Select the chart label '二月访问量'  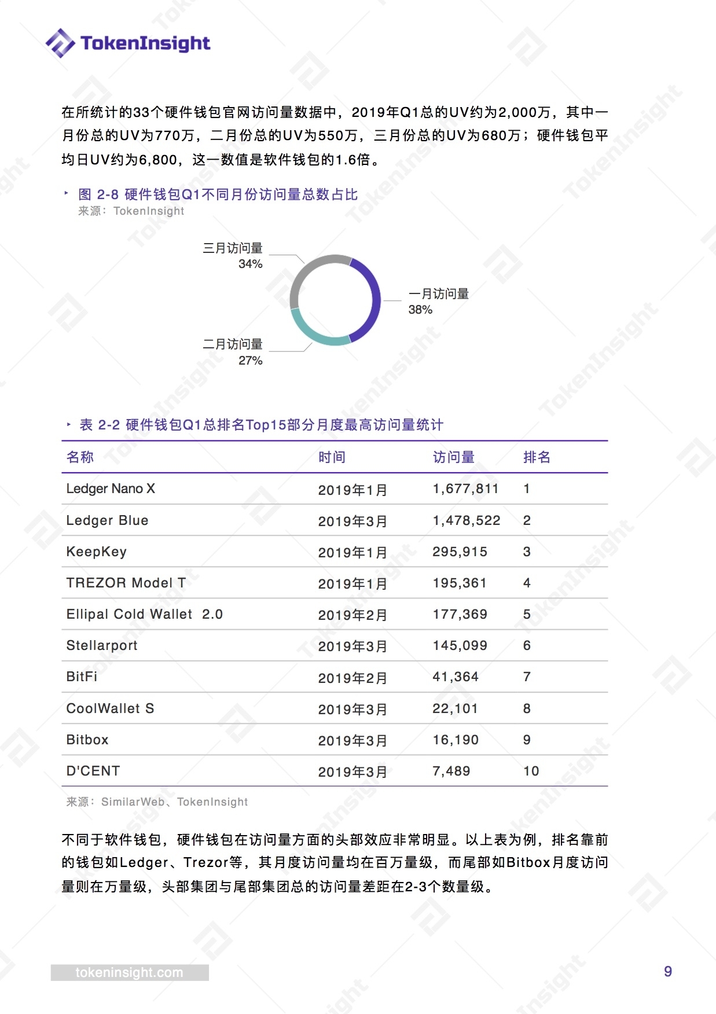pyautogui.click(x=233, y=344)
